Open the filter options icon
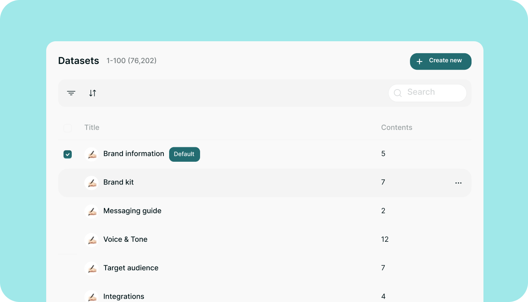Screen dimensions: 528x302 [x=71, y=93]
